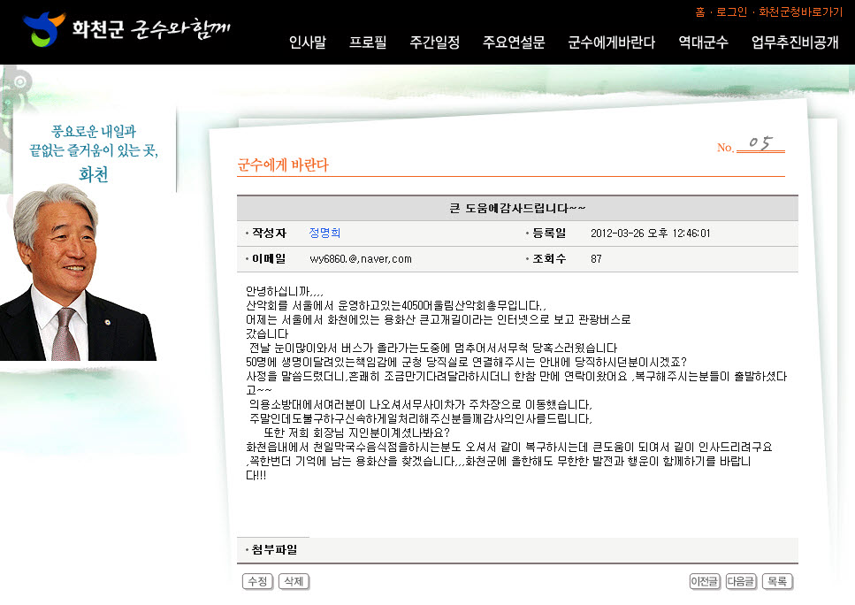This screenshot has height=605, width=855.
Task: Select the 주간일정 (Weekly Schedule) menu
Action: click(433, 42)
